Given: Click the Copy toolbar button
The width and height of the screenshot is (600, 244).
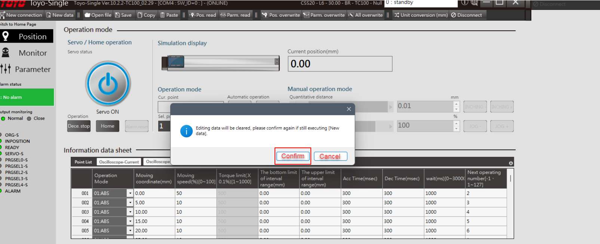Looking at the screenshot, I should pos(146,15).
